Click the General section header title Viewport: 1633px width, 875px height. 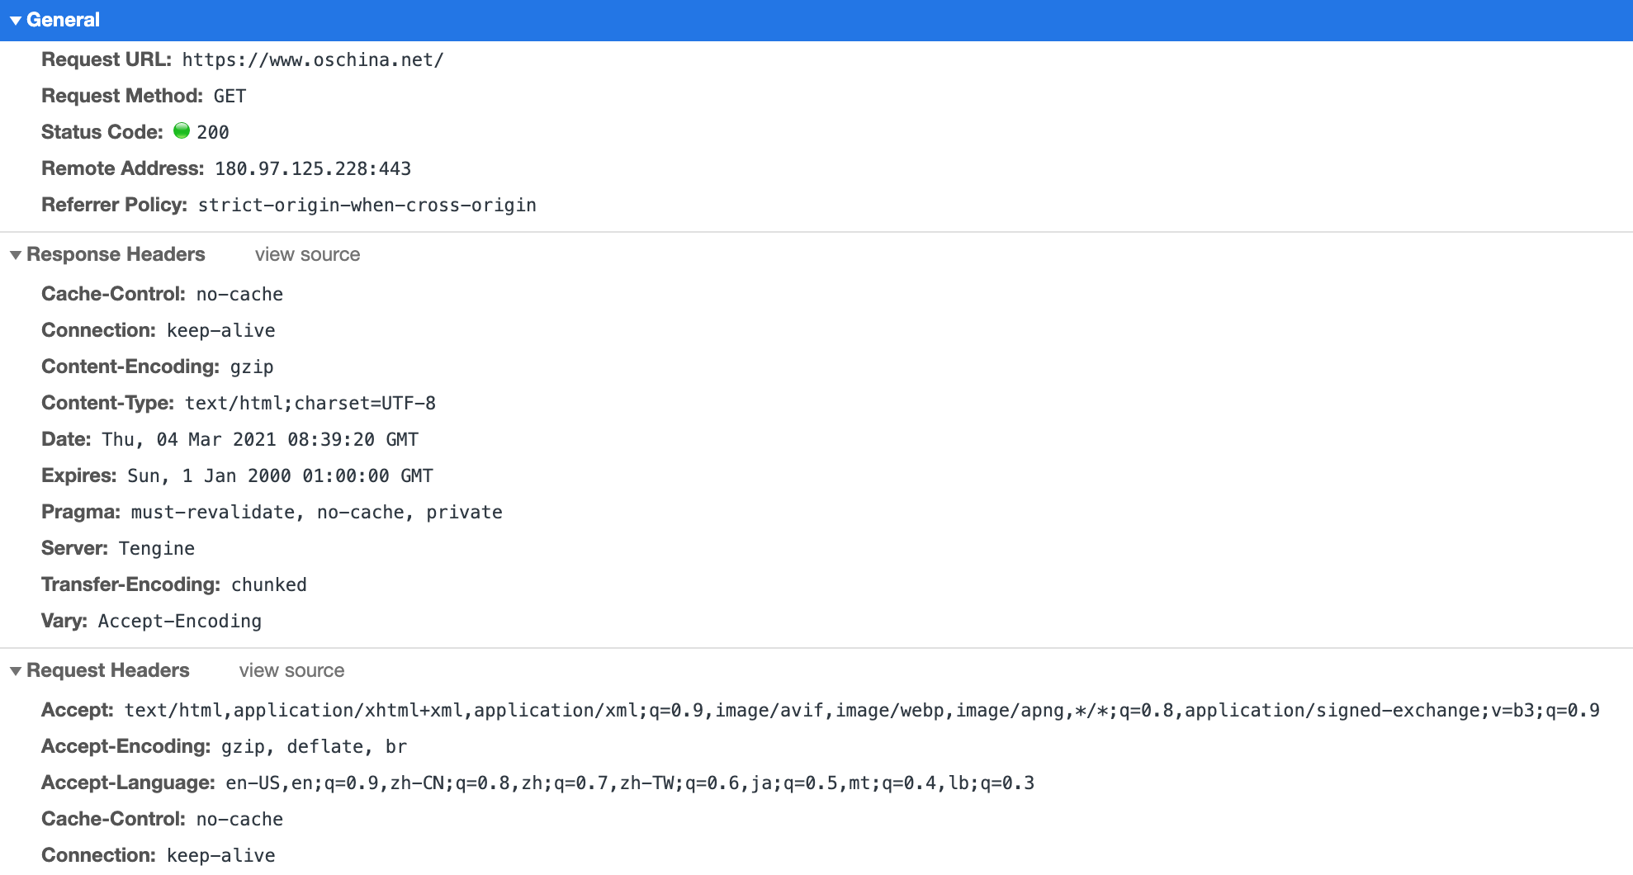(x=63, y=20)
